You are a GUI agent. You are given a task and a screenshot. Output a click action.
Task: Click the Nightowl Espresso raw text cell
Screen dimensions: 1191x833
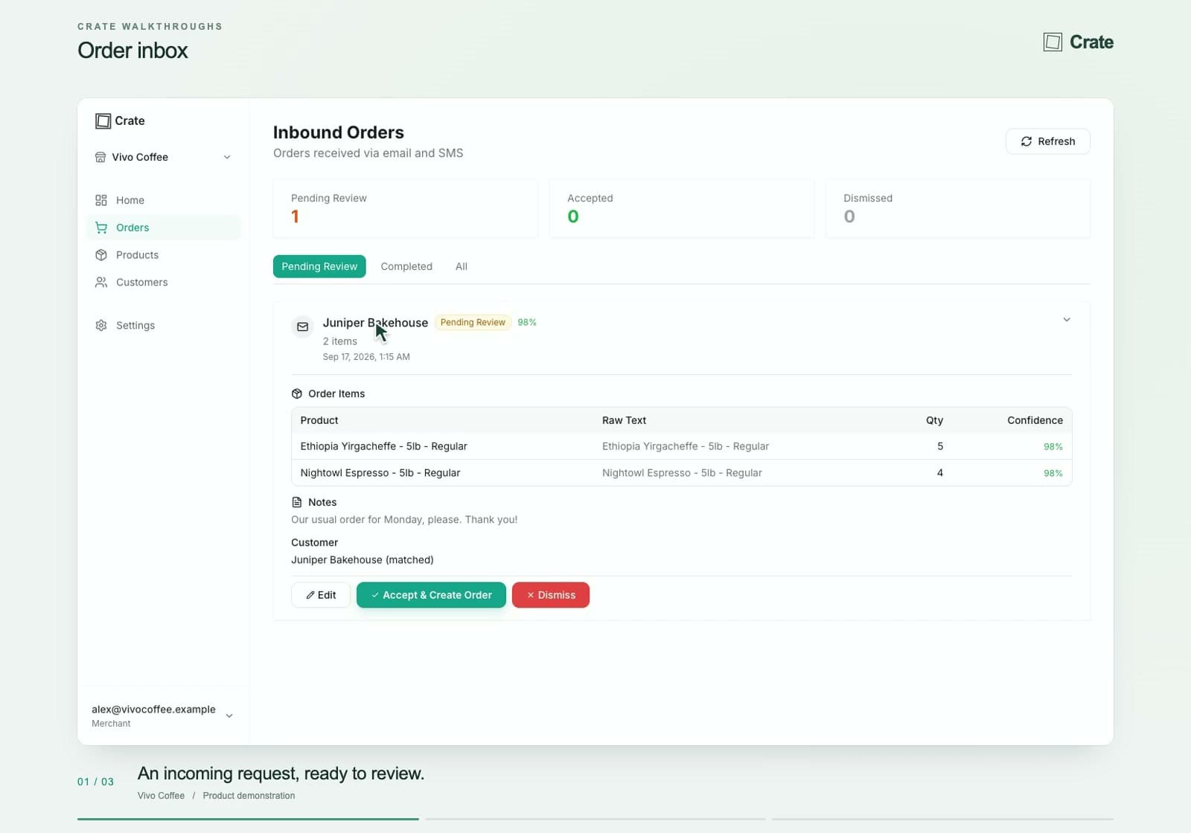pyautogui.click(x=682, y=473)
